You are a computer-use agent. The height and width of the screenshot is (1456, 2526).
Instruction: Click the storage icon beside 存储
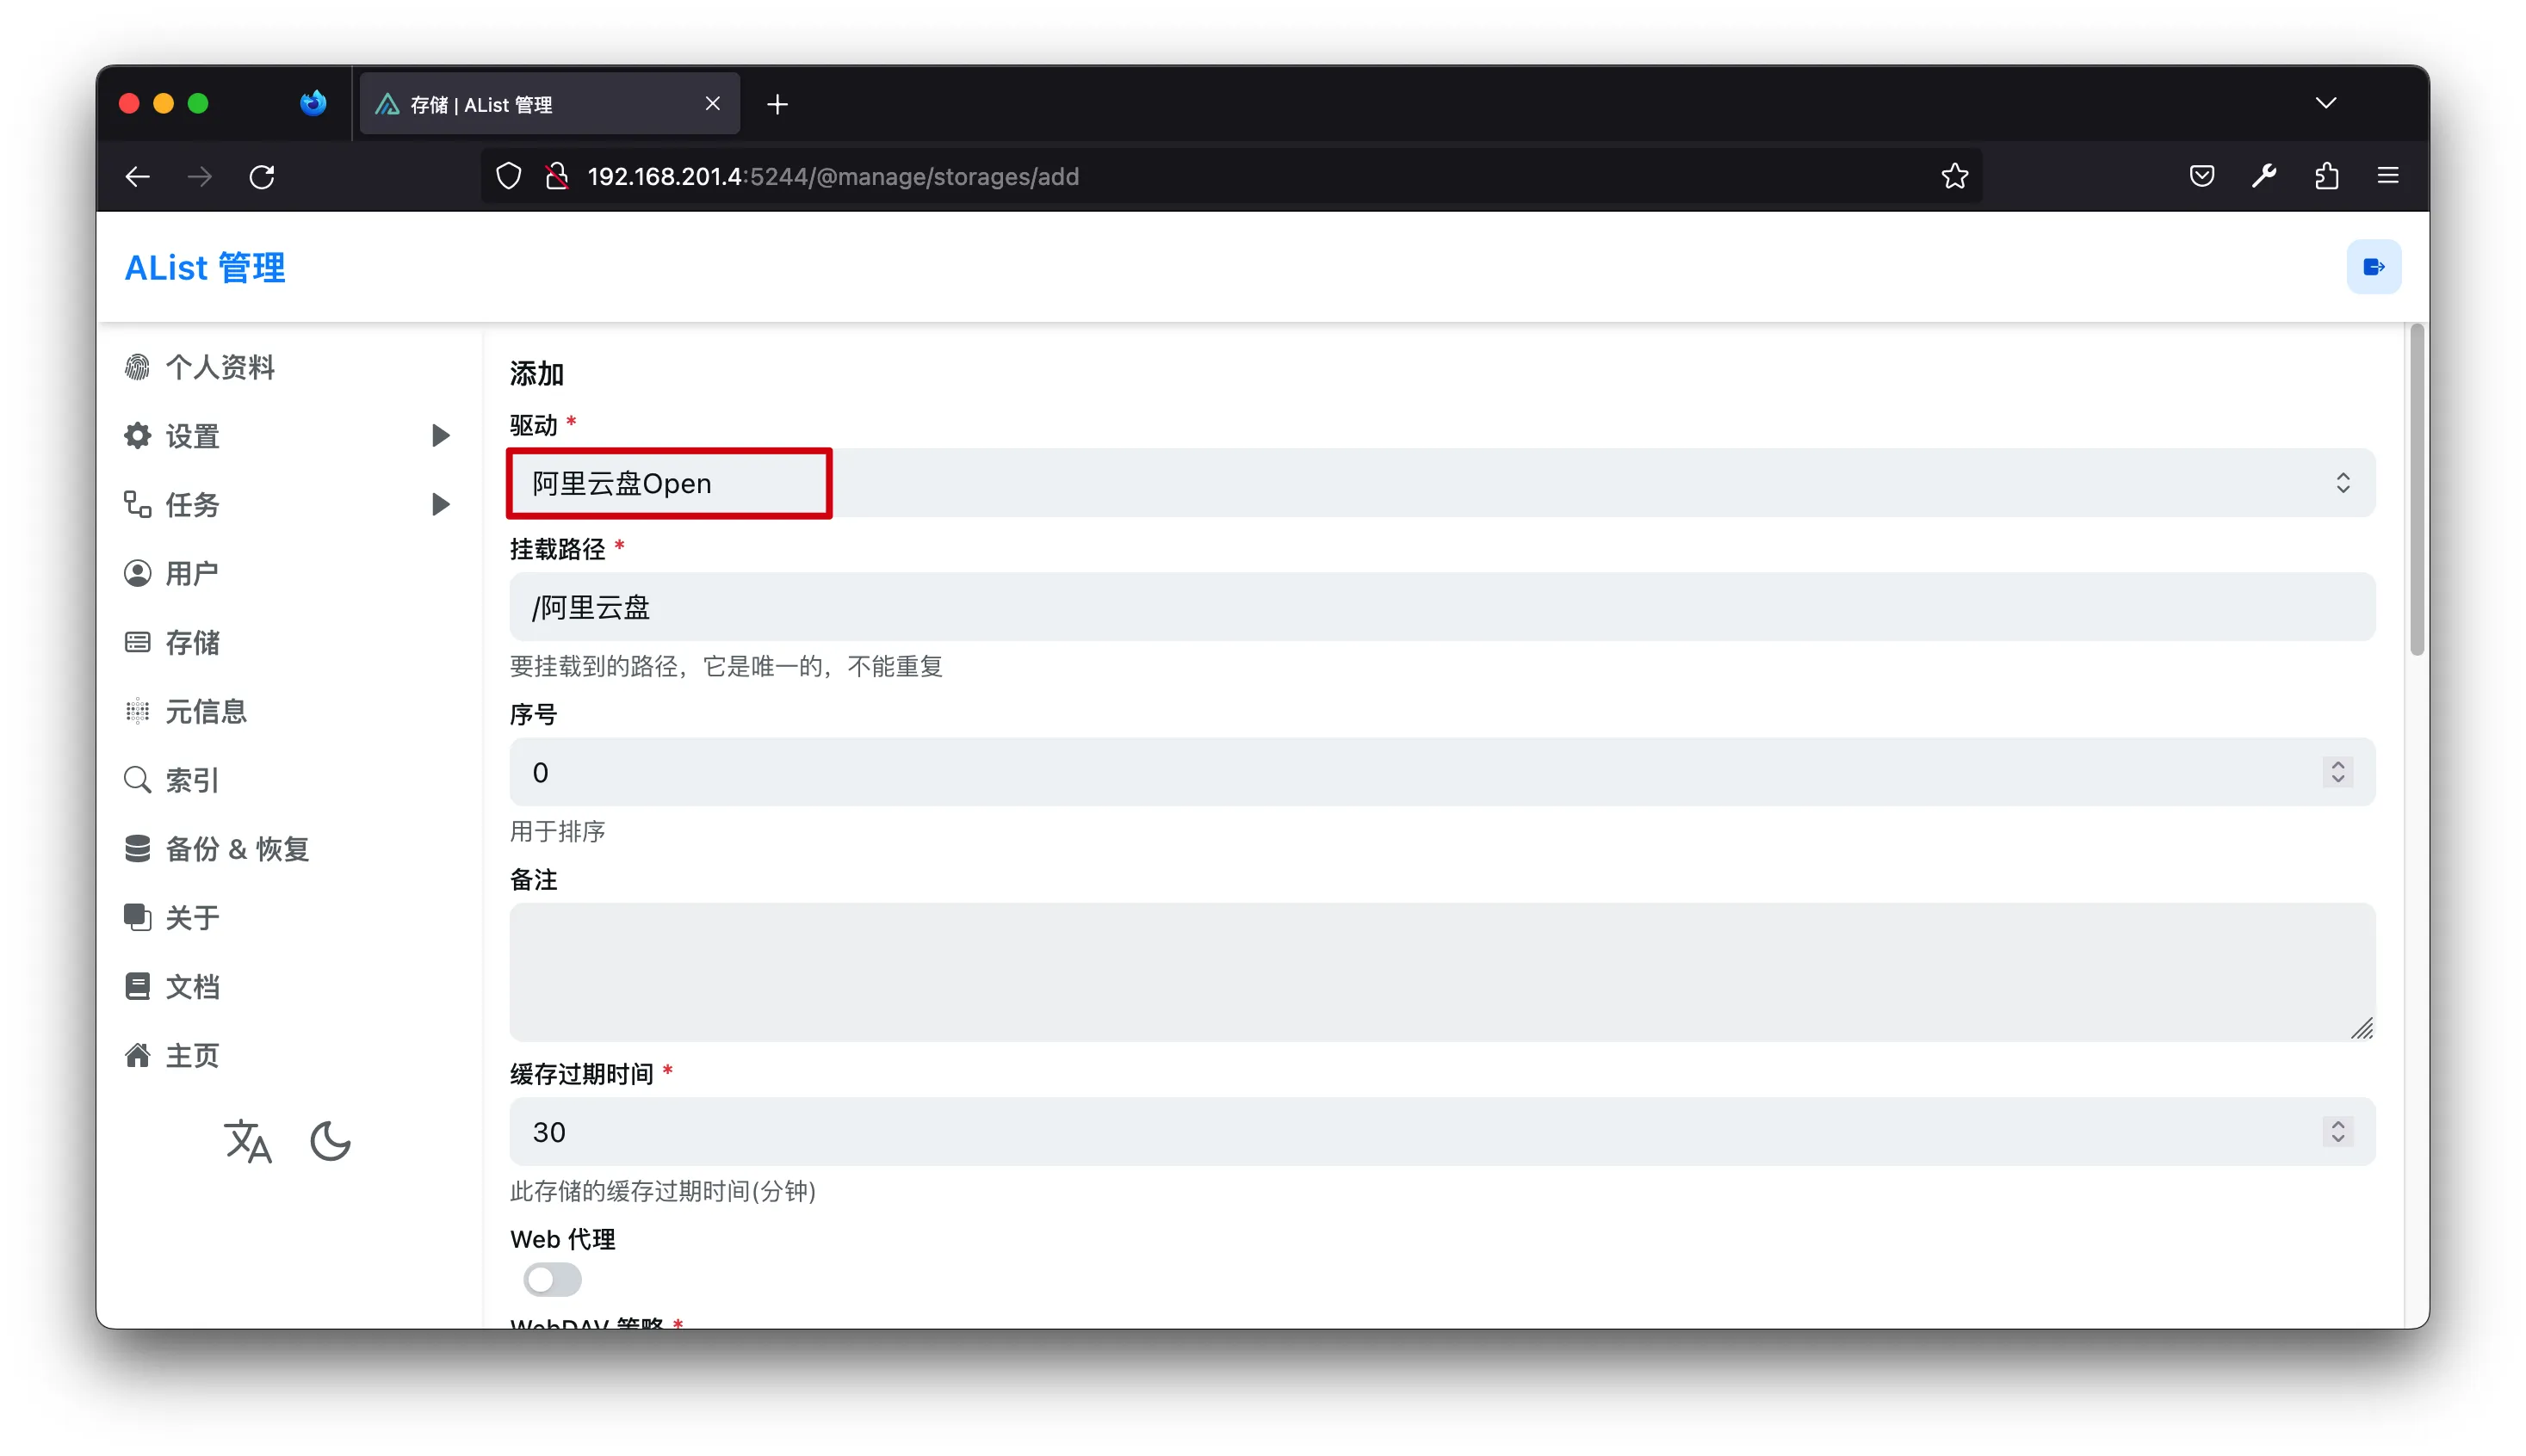click(x=137, y=642)
